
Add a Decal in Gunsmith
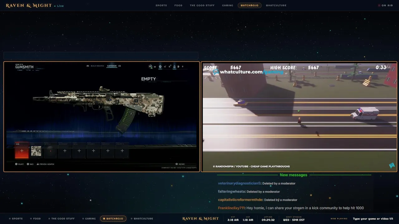pyautogui.click(x=79, y=151)
